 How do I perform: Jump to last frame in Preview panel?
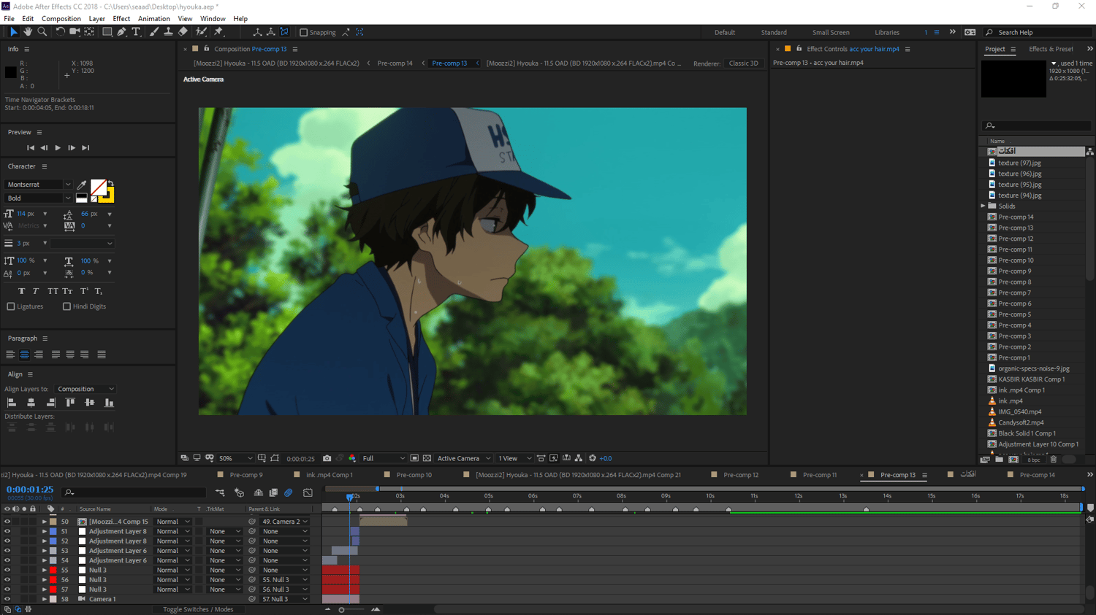[x=85, y=148]
